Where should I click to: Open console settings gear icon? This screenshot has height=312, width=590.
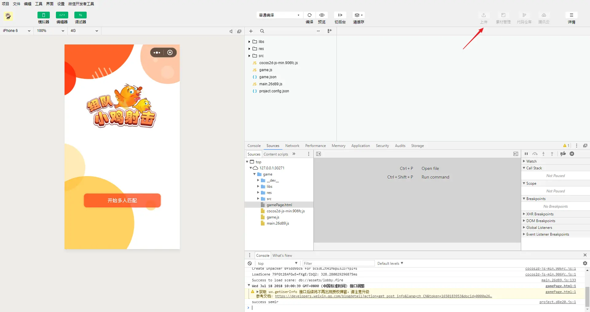pyautogui.click(x=585, y=263)
